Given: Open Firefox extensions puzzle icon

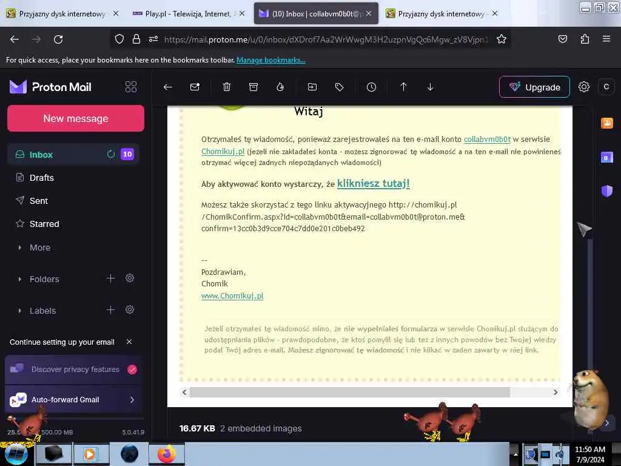Looking at the screenshot, I should point(585,39).
